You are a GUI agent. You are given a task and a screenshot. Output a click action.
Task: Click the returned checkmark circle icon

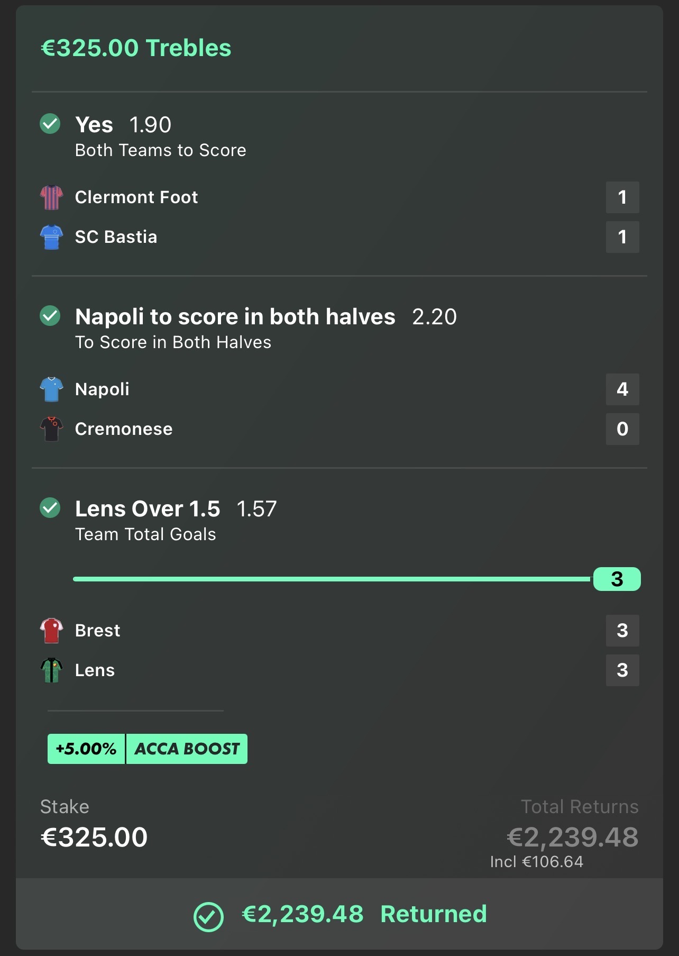coord(208,916)
